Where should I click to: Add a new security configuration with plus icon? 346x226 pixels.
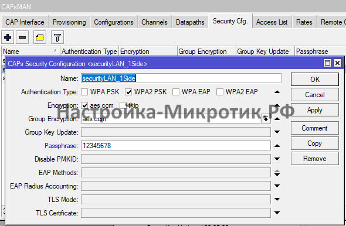pos(8,37)
